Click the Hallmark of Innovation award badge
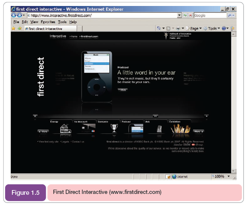The width and height of the screenshot is (246, 205). tap(177, 36)
